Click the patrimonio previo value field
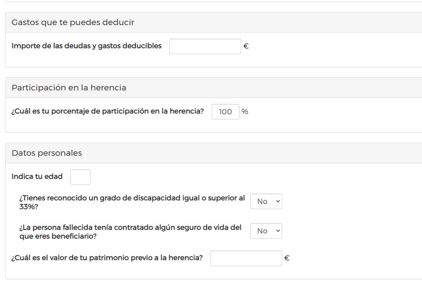 246,258
